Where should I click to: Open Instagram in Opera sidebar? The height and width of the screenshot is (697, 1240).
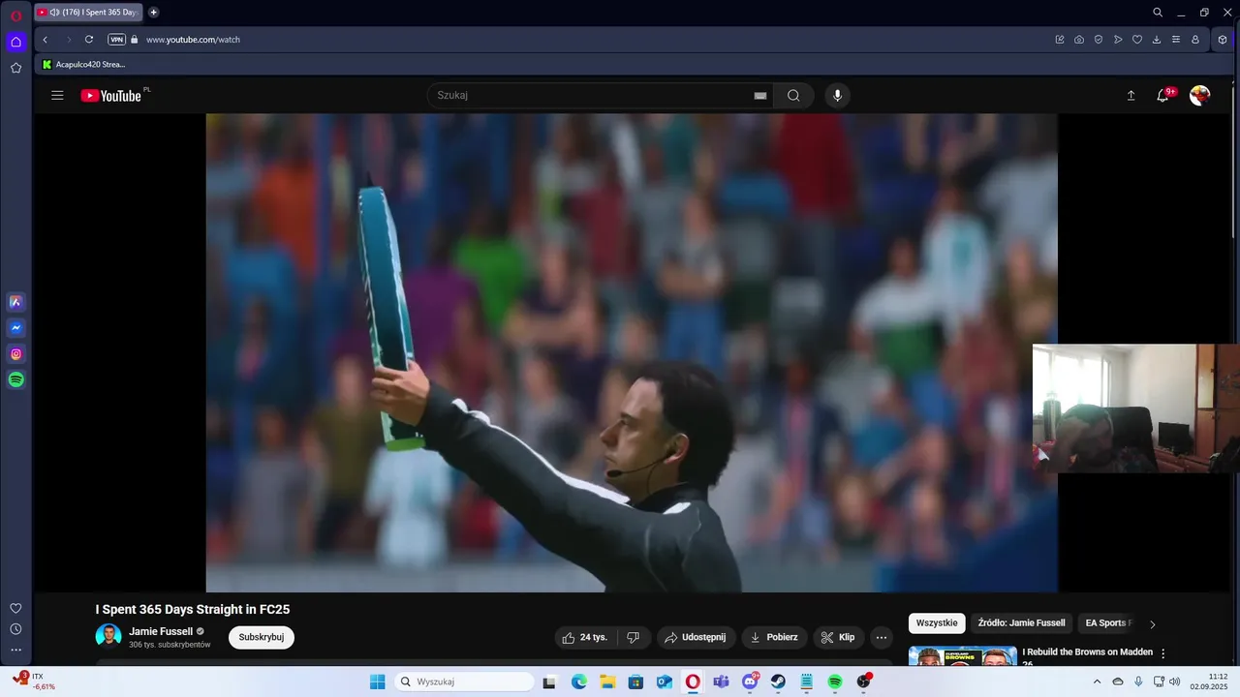(15, 354)
